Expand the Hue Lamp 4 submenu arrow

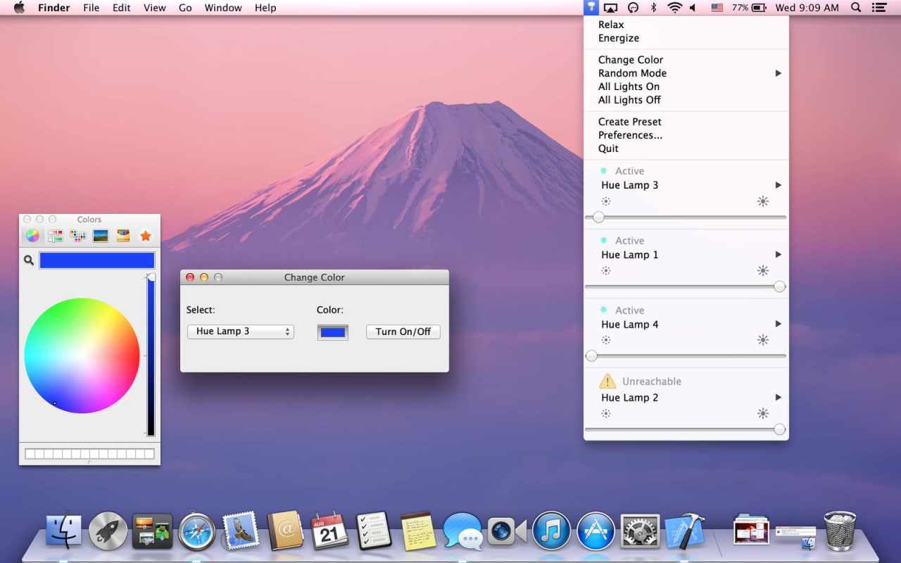pos(778,324)
